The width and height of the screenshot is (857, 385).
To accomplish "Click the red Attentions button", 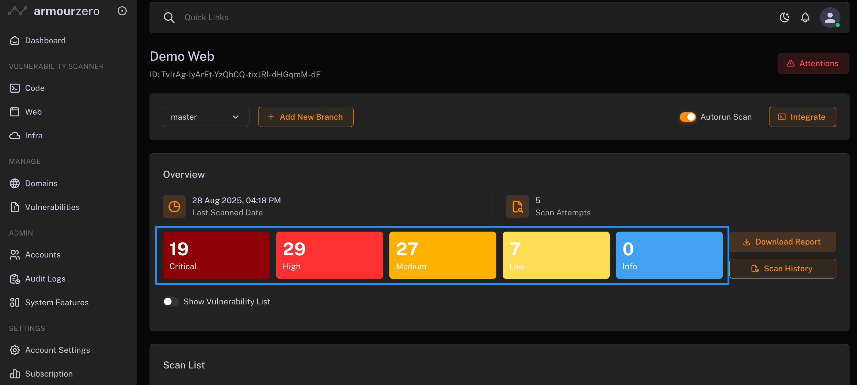I will tap(813, 63).
